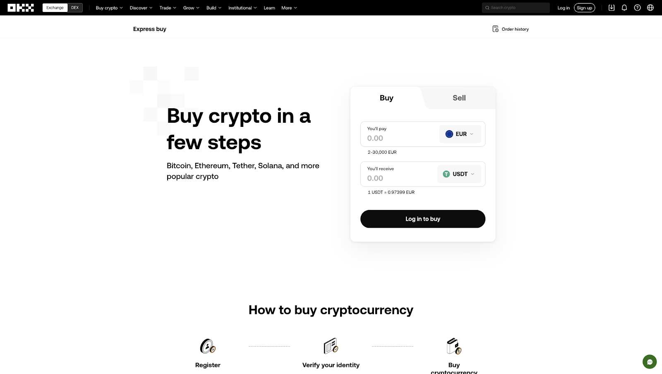Select the Buy tab

tap(386, 98)
